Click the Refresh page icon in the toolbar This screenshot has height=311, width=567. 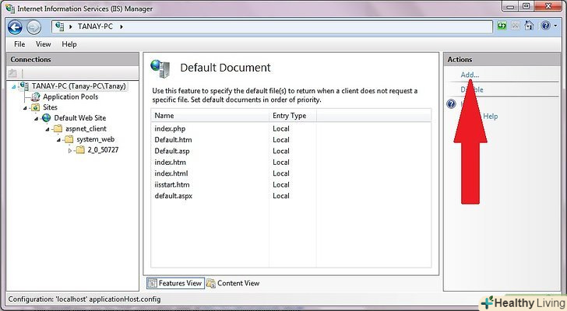pyautogui.click(x=502, y=26)
